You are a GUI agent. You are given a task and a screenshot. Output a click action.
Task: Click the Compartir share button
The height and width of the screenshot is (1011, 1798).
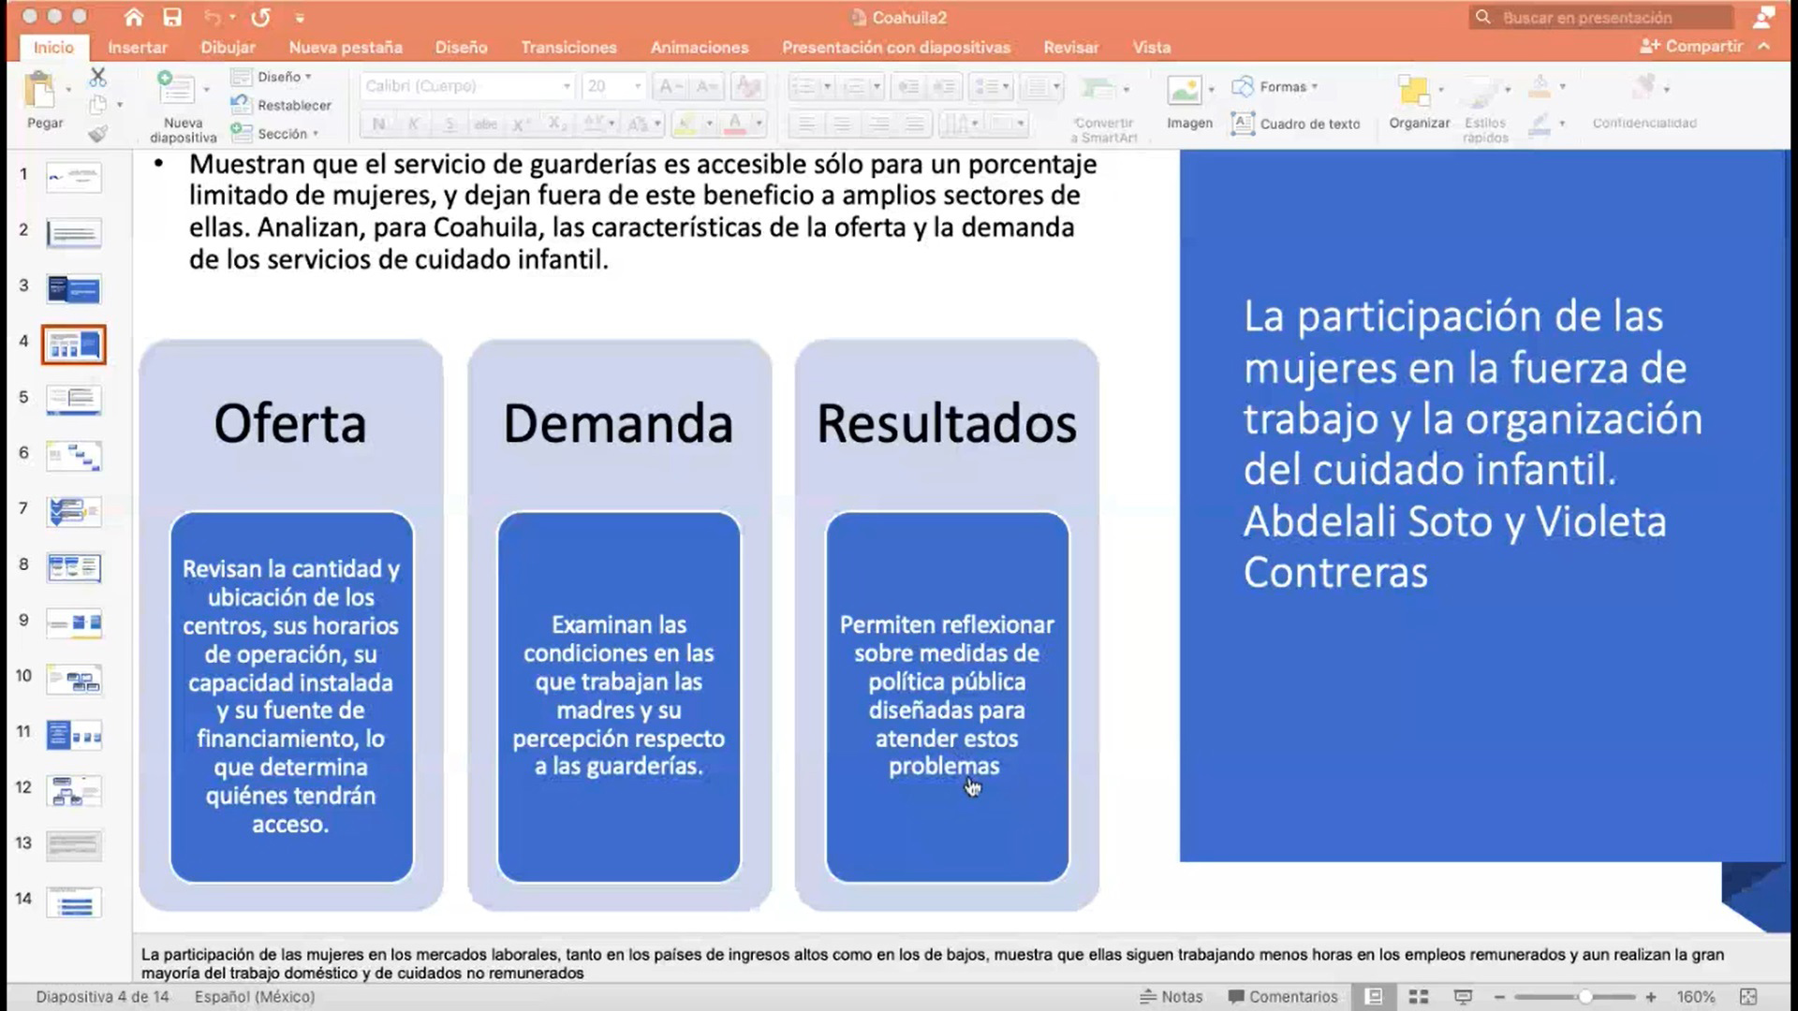[1693, 46]
